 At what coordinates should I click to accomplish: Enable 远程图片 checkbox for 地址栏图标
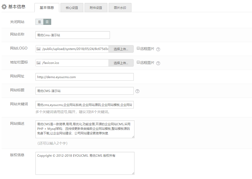138,62
